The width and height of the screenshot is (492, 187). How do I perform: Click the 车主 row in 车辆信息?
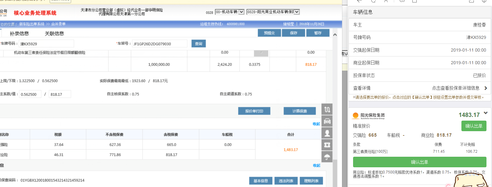[x=419, y=25]
